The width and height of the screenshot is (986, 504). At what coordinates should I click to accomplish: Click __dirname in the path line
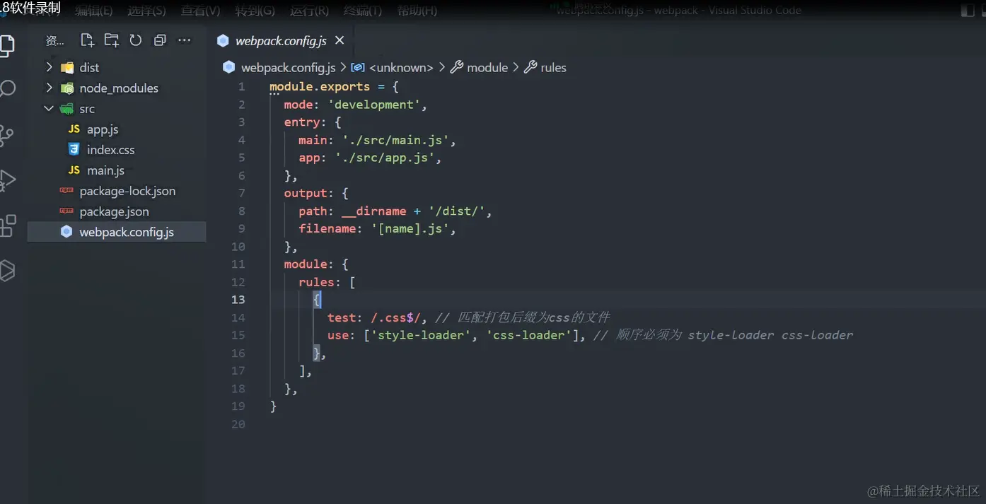373,211
